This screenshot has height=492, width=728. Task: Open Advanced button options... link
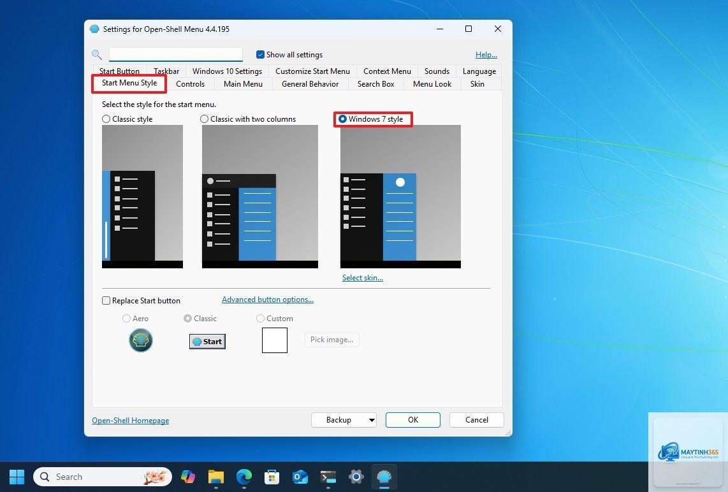pyautogui.click(x=268, y=300)
